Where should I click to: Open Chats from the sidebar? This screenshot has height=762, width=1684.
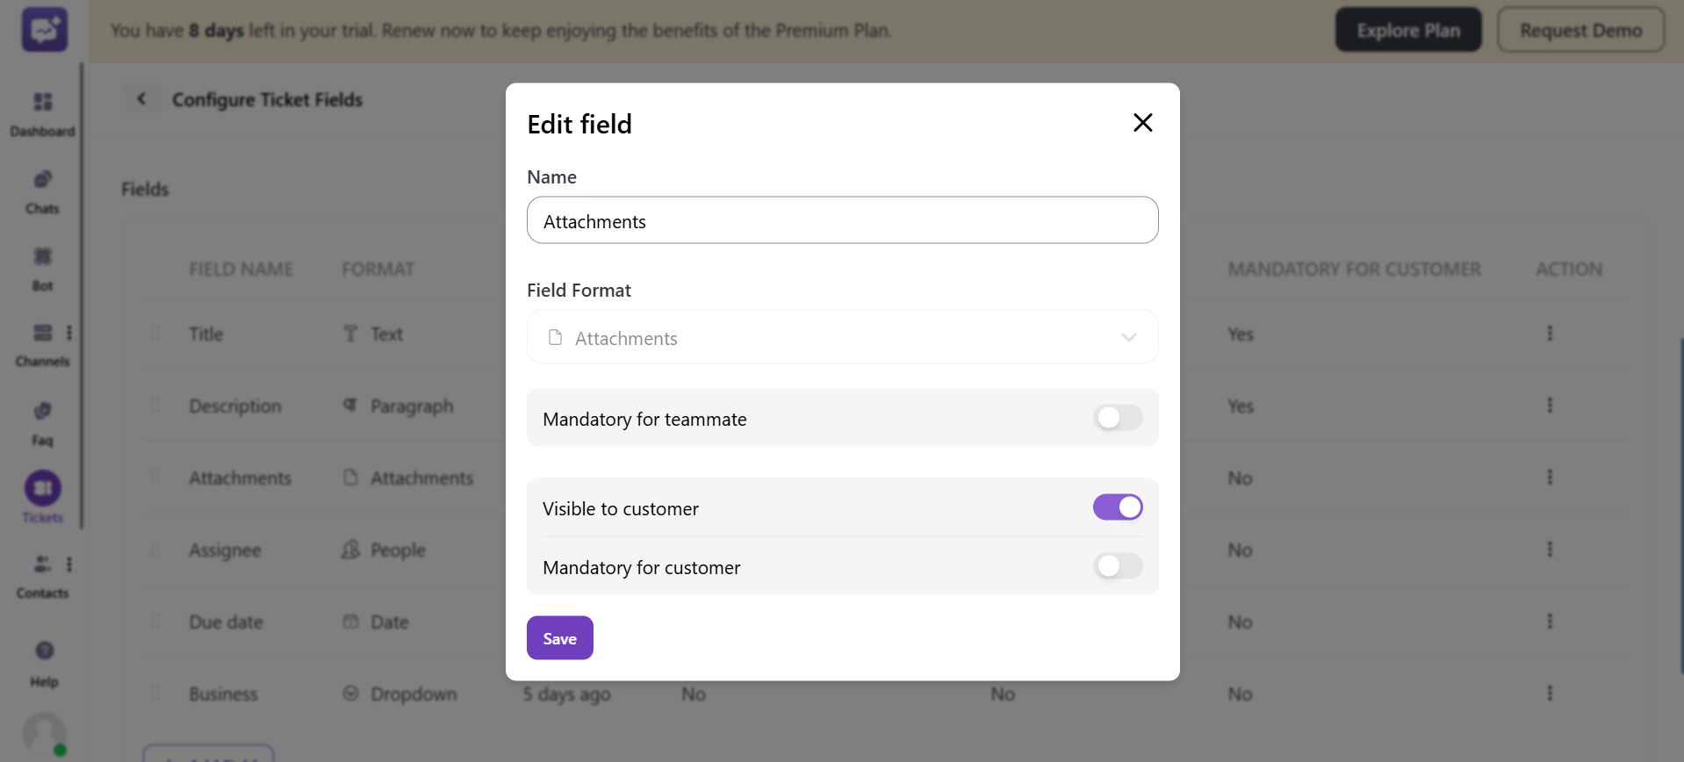click(42, 180)
